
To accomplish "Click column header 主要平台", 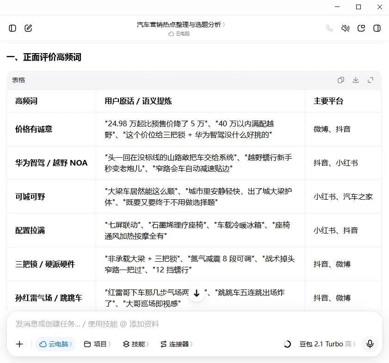I will [328, 101].
